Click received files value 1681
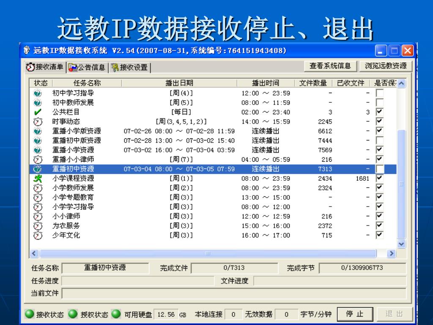 (x=362, y=179)
